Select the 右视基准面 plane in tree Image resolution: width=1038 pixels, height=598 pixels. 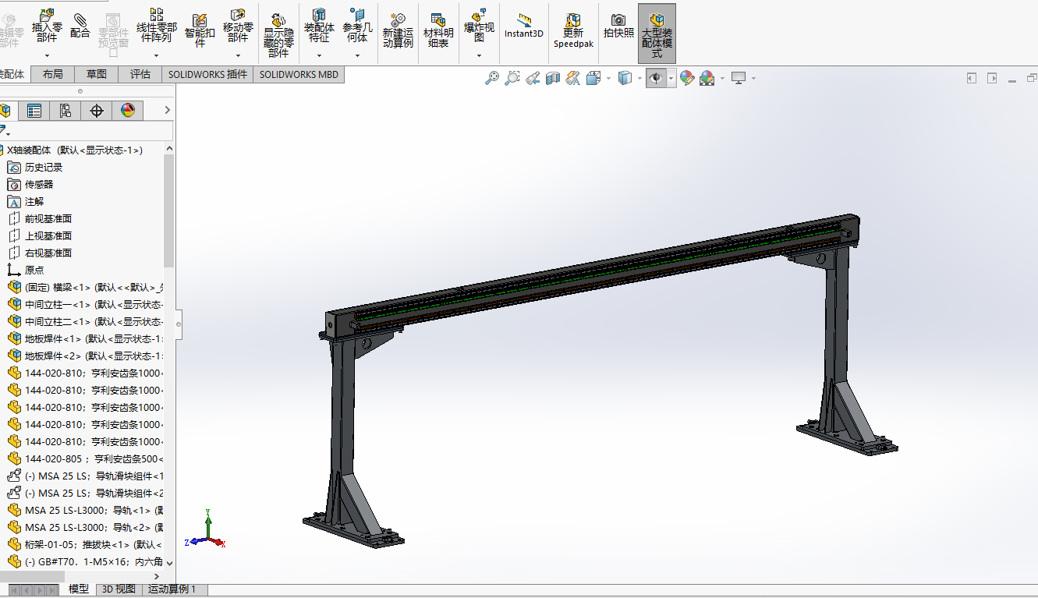point(40,253)
